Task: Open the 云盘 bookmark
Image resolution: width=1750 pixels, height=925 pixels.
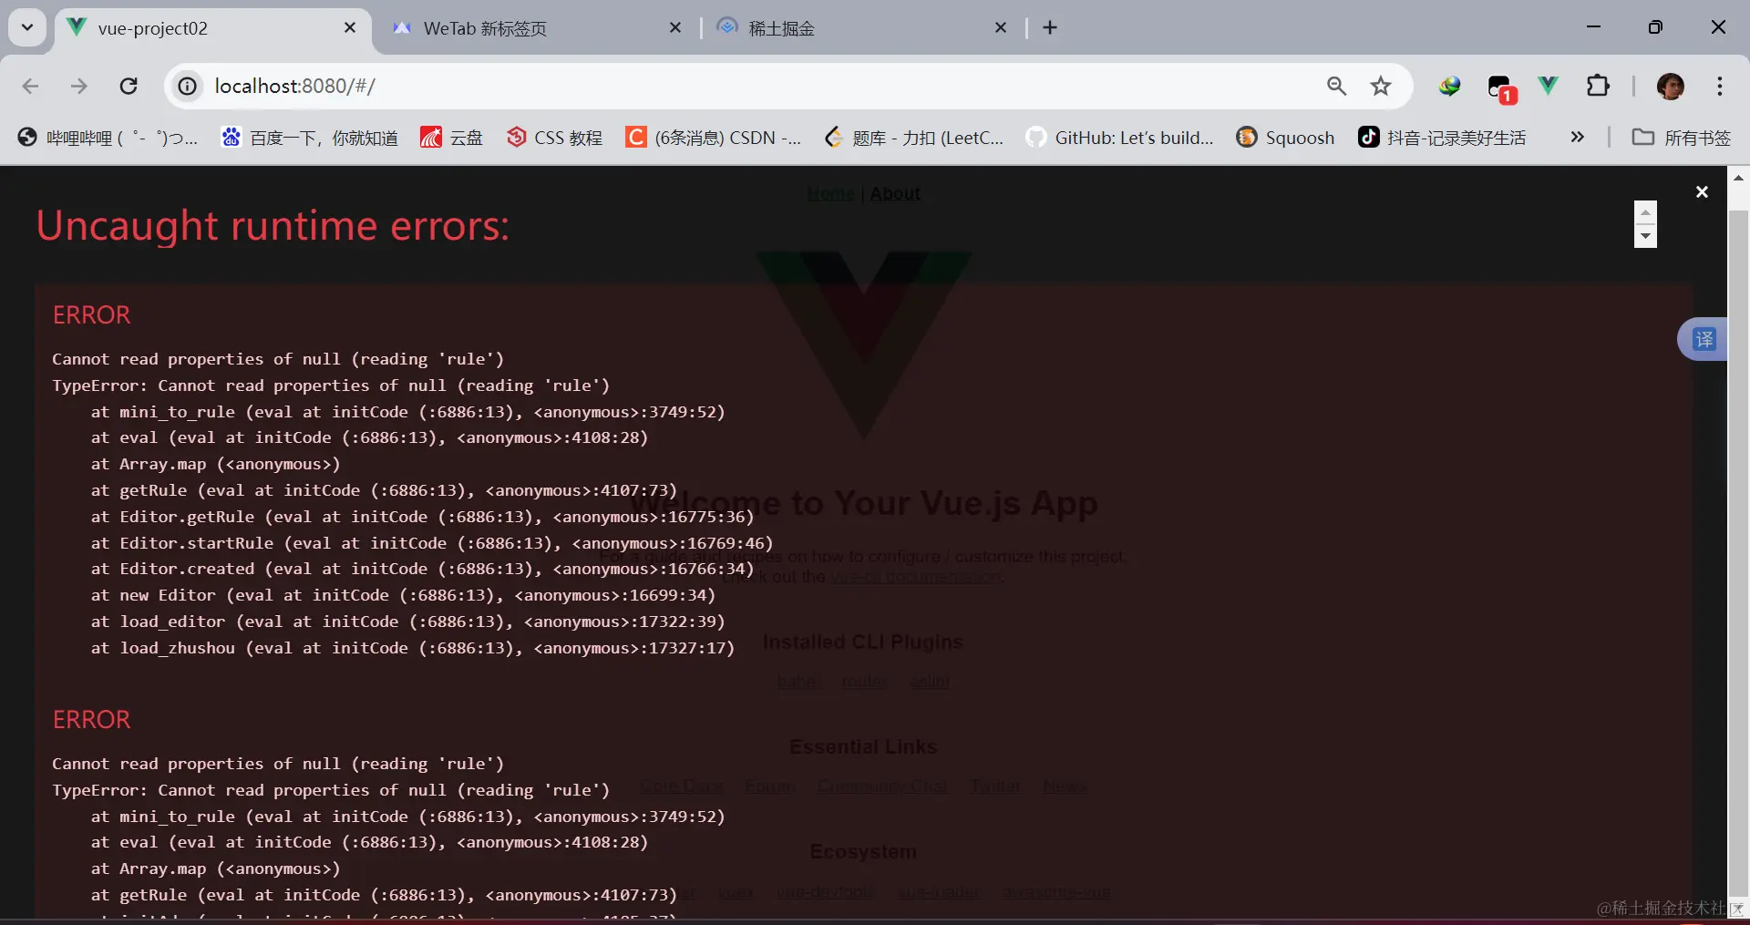Action: pos(451,138)
